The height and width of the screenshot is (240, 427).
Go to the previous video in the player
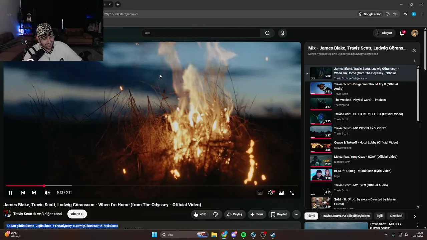coord(23,193)
